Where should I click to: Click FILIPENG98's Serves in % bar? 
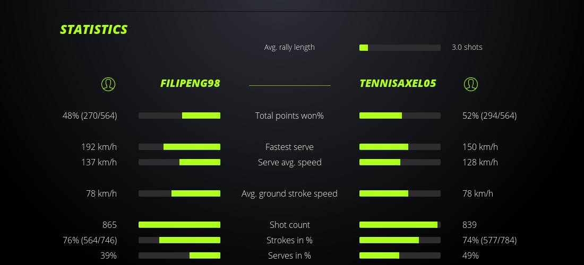[x=179, y=255]
